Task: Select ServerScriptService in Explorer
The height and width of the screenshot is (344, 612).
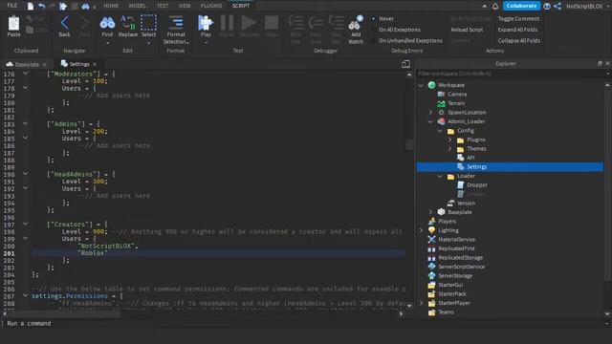Action: [x=461, y=267]
